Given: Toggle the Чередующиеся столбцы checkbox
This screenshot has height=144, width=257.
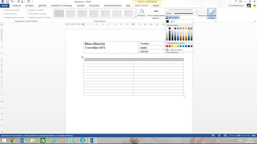Looking at the screenshot, I should point(27,17).
